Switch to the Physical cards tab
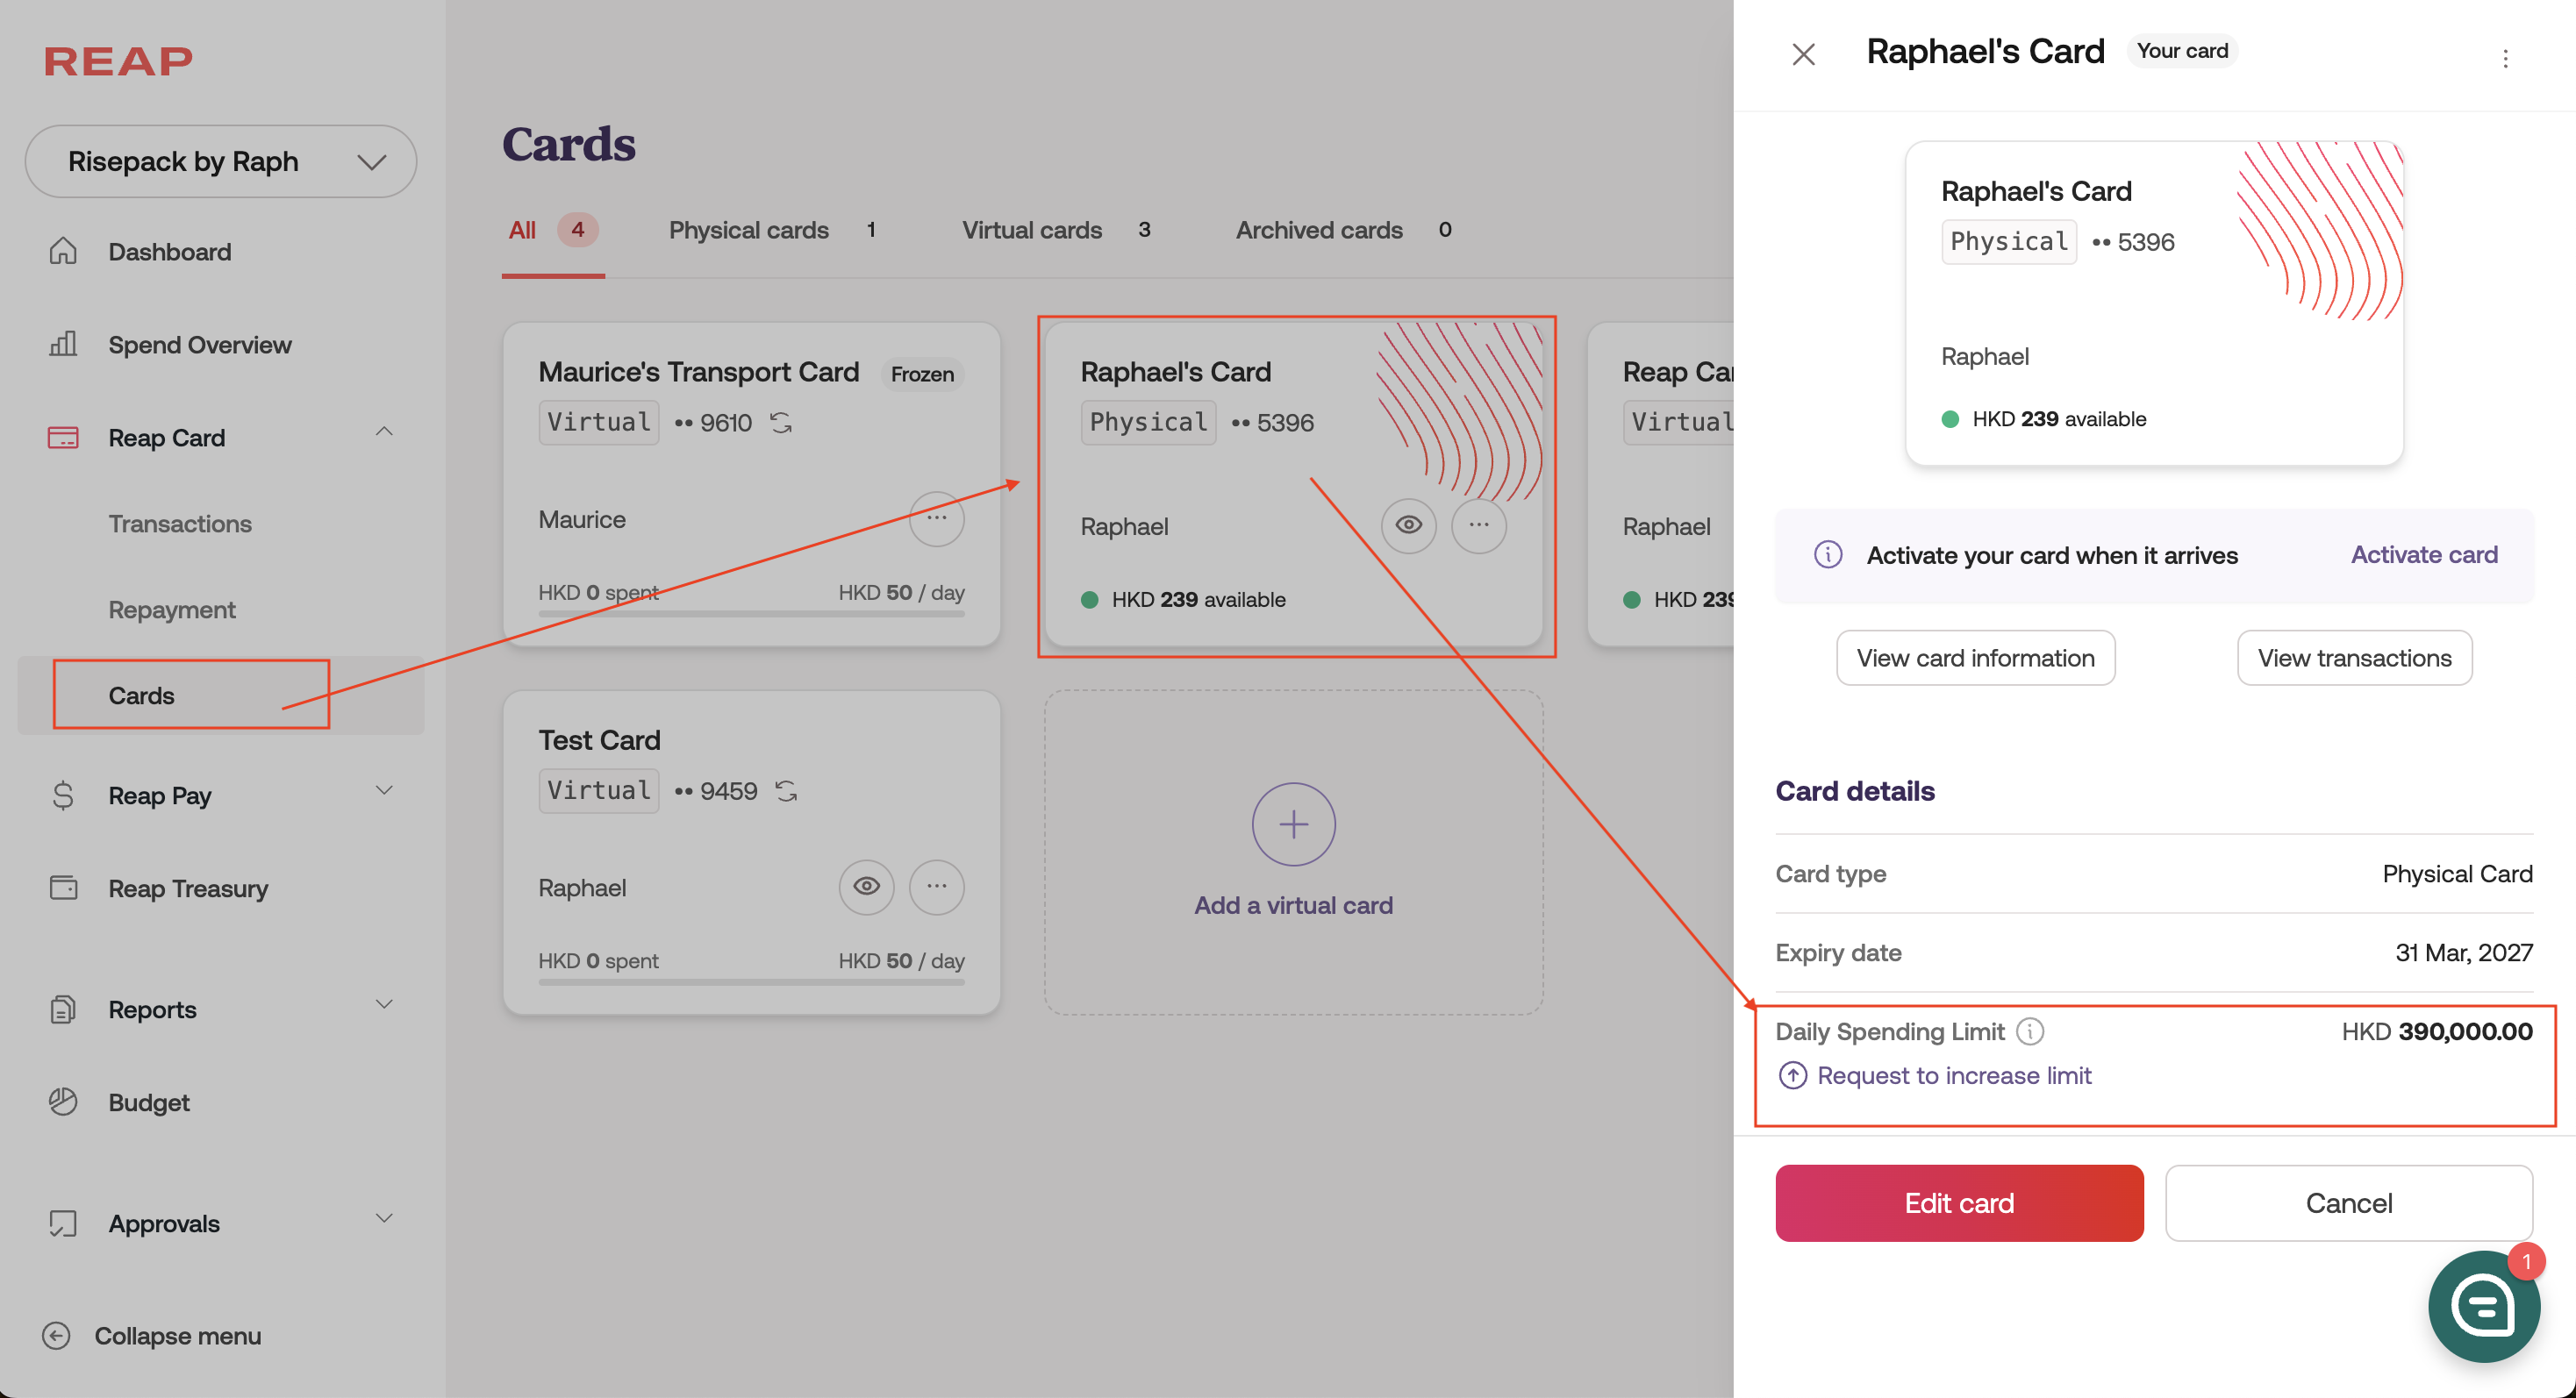The height and width of the screenshot is (1398, 2576). pos(748,230)
